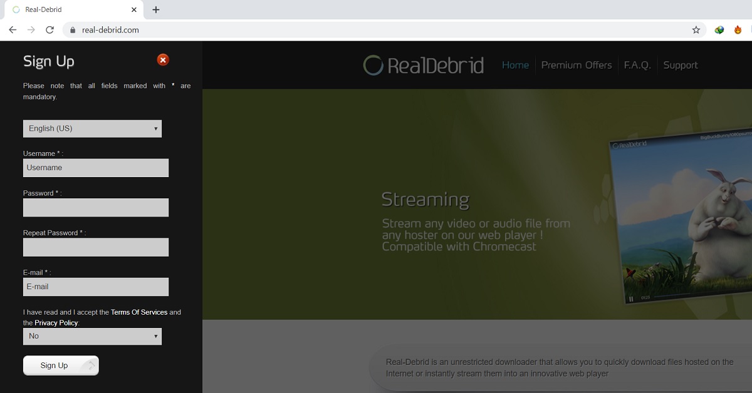Click the Streaming heading text

[x=426, y=200]
